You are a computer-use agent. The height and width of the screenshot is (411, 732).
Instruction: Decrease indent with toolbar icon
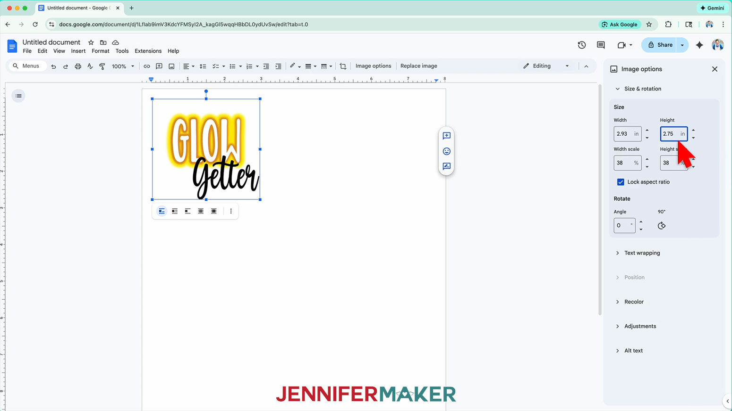point(266,66)
